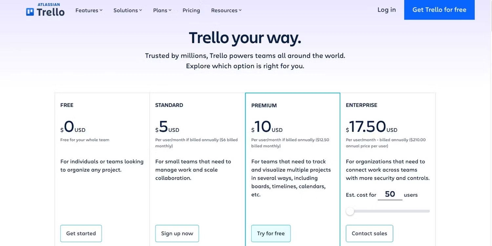Click Get Trello for free button
Image resolution: width=492 pixels, height=246 pixels.
(439, 10)
